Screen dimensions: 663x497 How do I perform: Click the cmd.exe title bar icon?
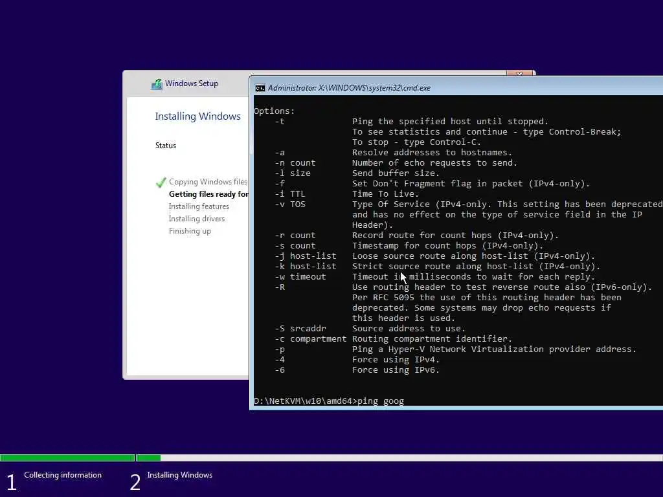coord(260,88)
